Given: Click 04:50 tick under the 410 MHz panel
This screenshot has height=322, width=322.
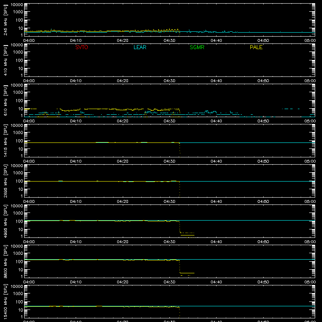Looking at the screenshot, I should coord(263,81).
